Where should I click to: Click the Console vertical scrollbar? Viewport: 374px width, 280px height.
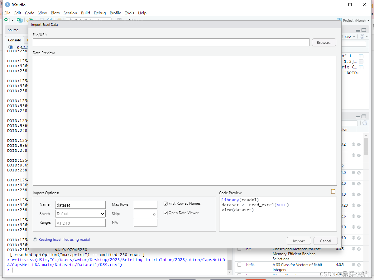230,265
